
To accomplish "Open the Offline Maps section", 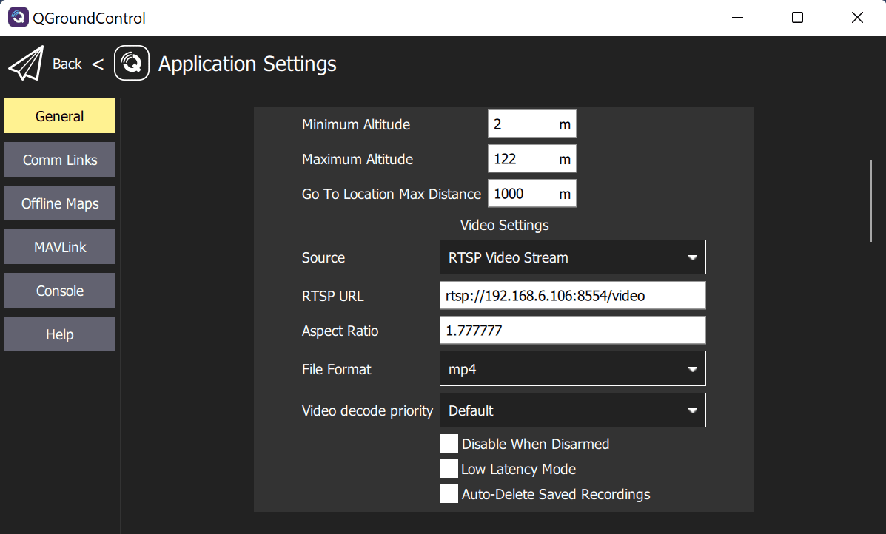I will tap(60, 203).
